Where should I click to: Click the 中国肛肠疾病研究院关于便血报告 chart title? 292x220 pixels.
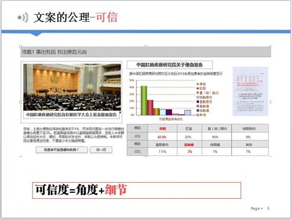[x=170, y=65]
